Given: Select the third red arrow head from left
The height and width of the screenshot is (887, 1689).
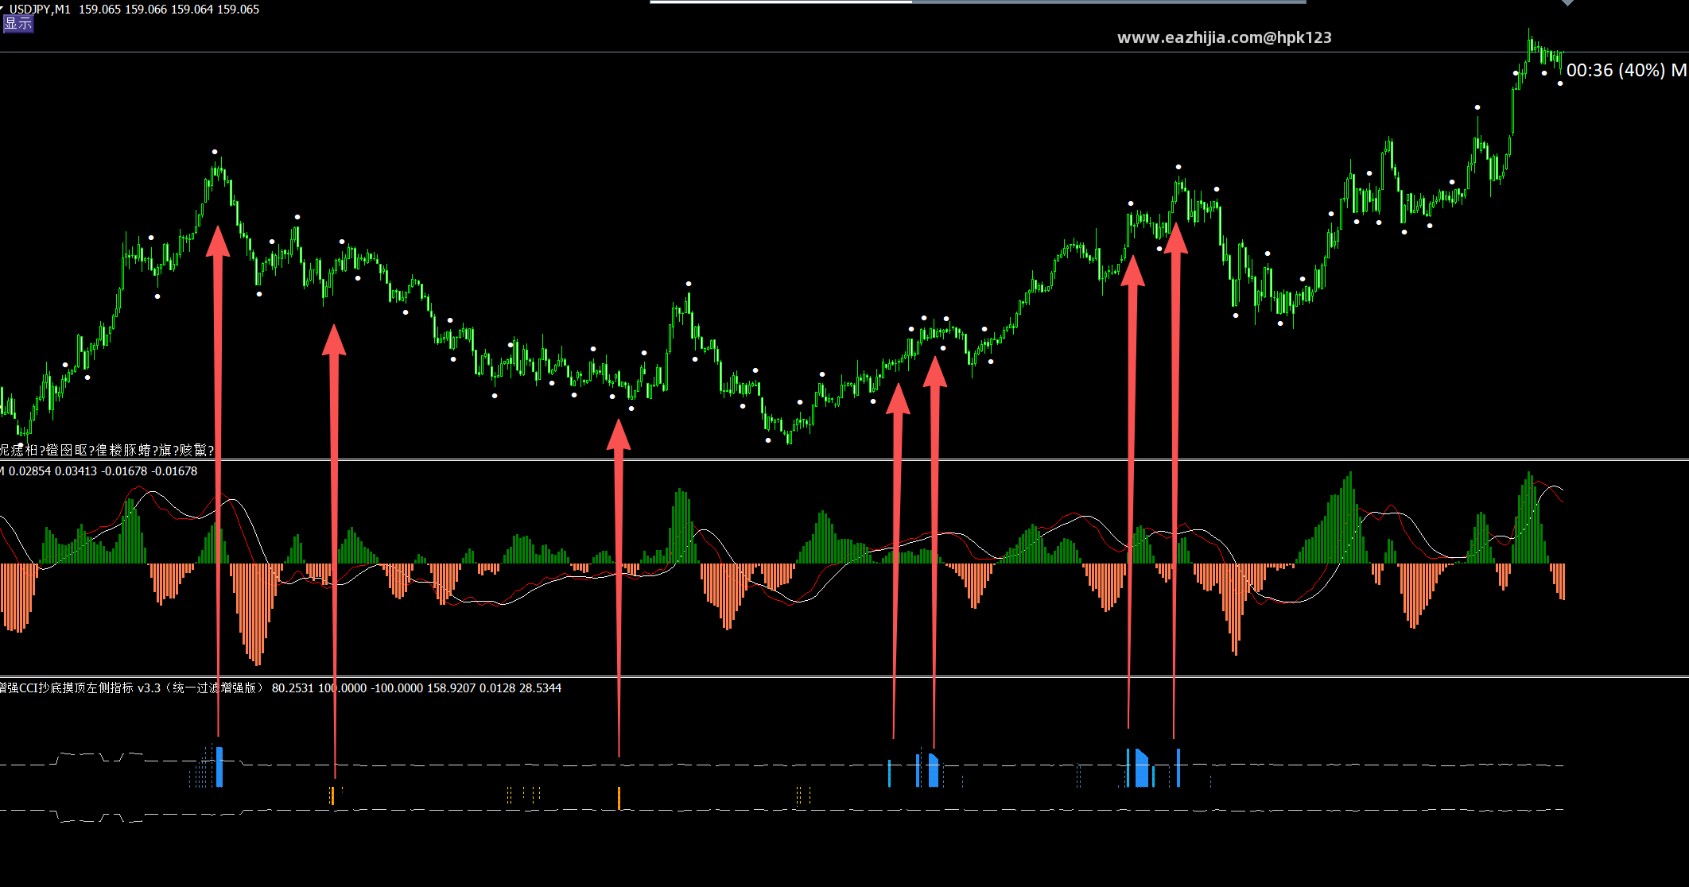Looking at the screenshot, I should [619, 434].
